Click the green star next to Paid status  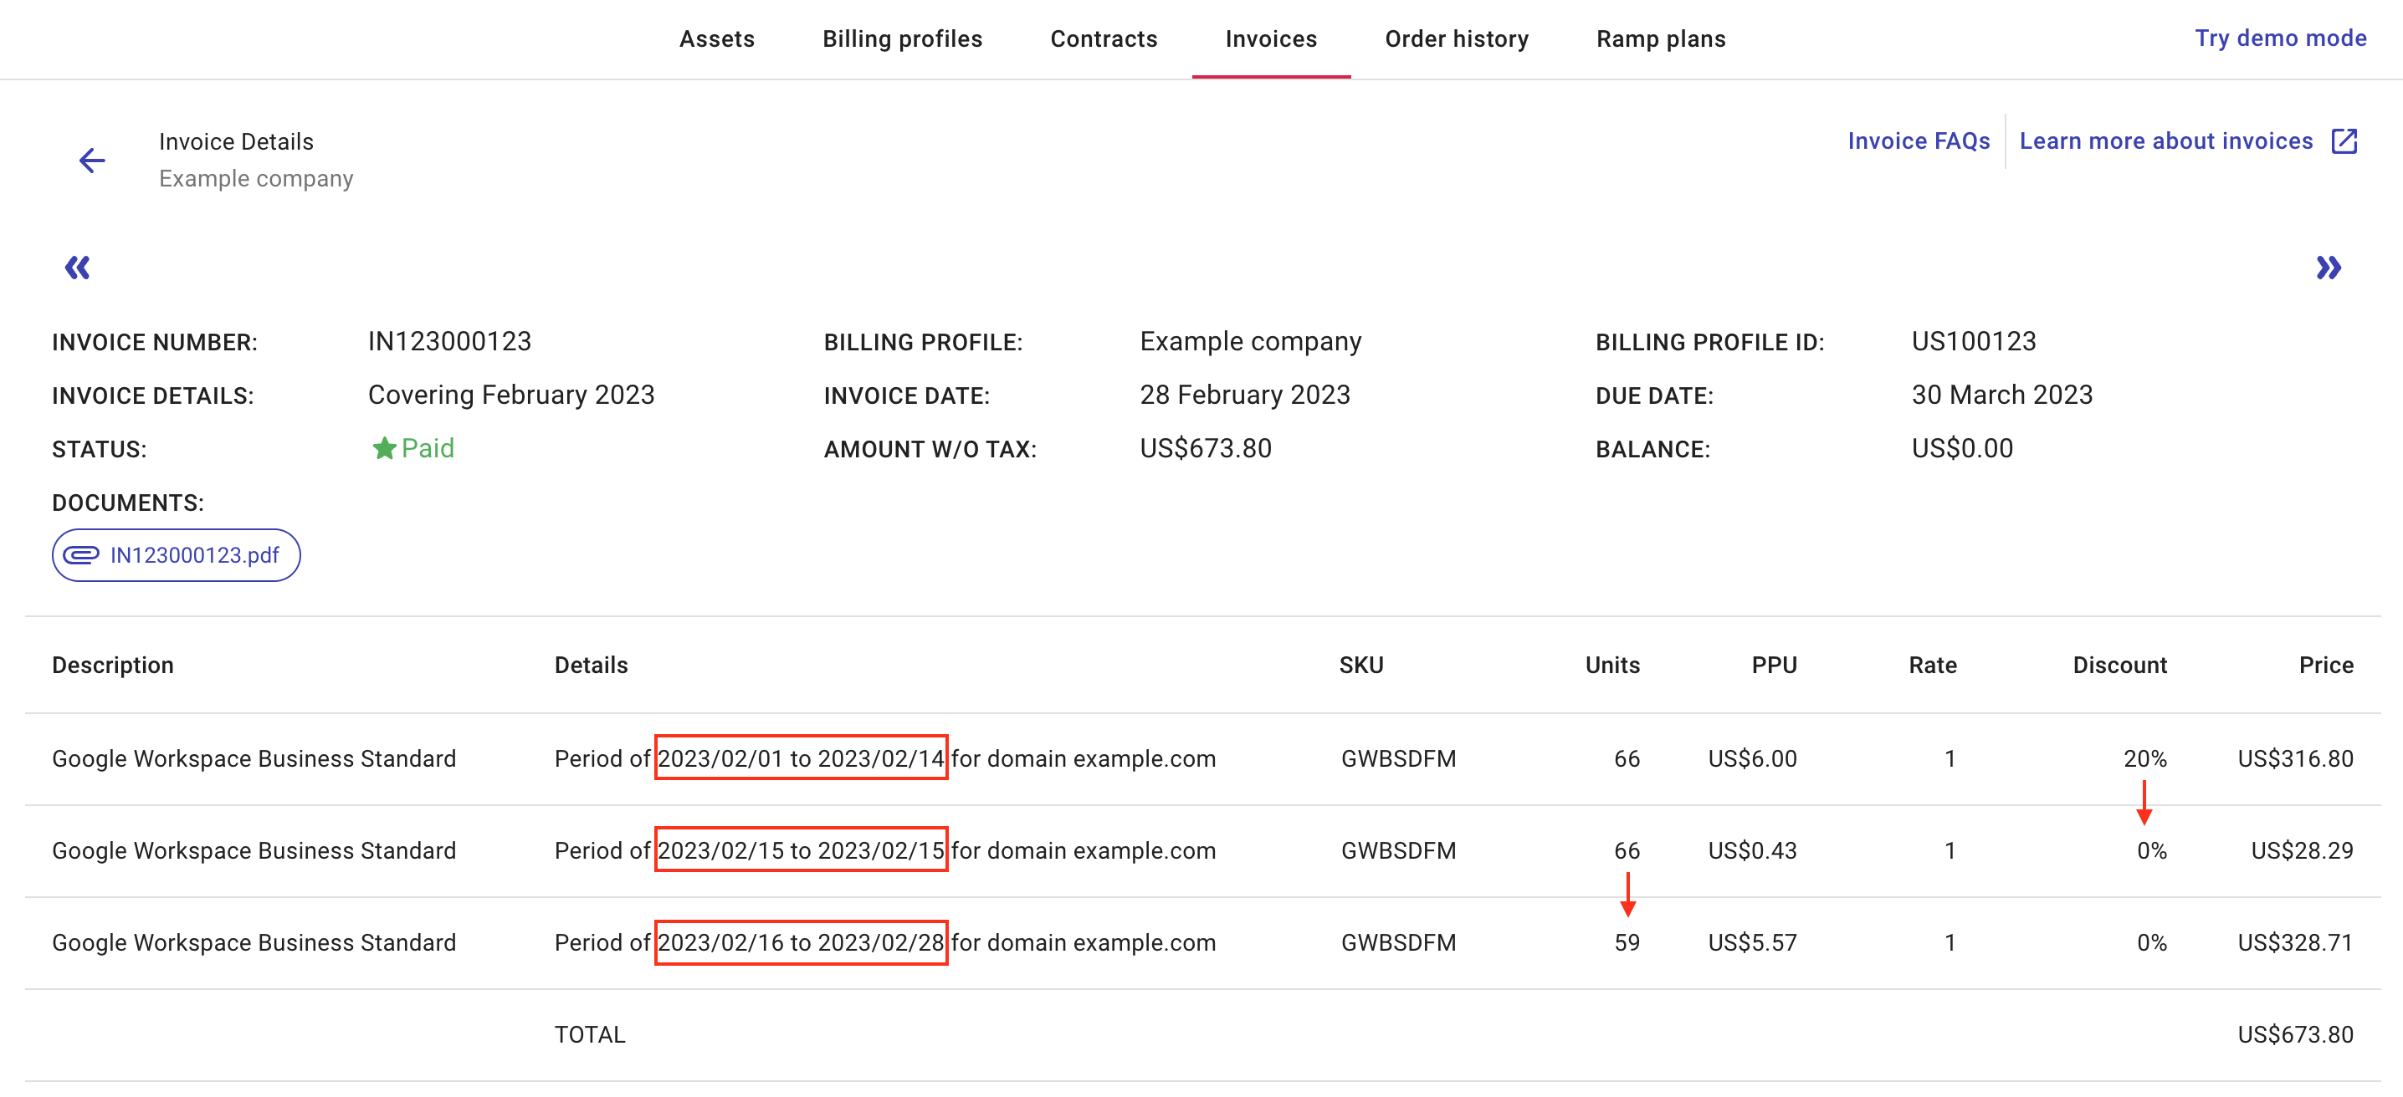click(384, 447)
